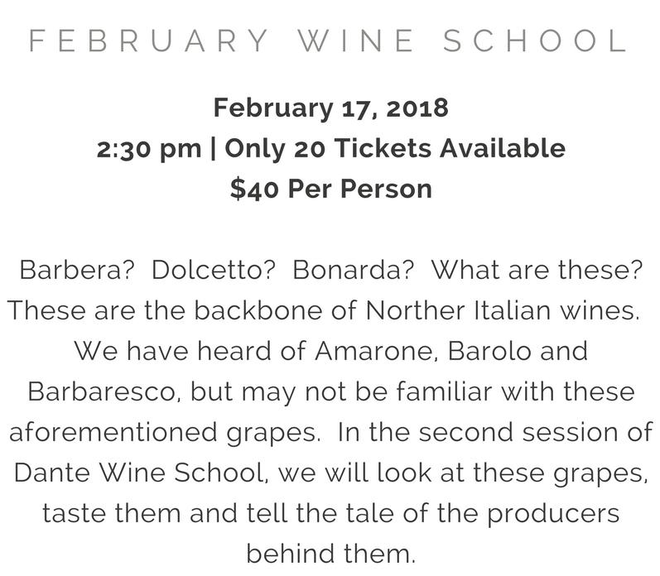Click the 2:30 pm time text
Viewport: 660px width, 576px height.
point(149,149)
